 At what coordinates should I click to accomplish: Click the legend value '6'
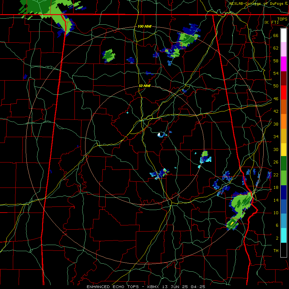tap(277, 225)
